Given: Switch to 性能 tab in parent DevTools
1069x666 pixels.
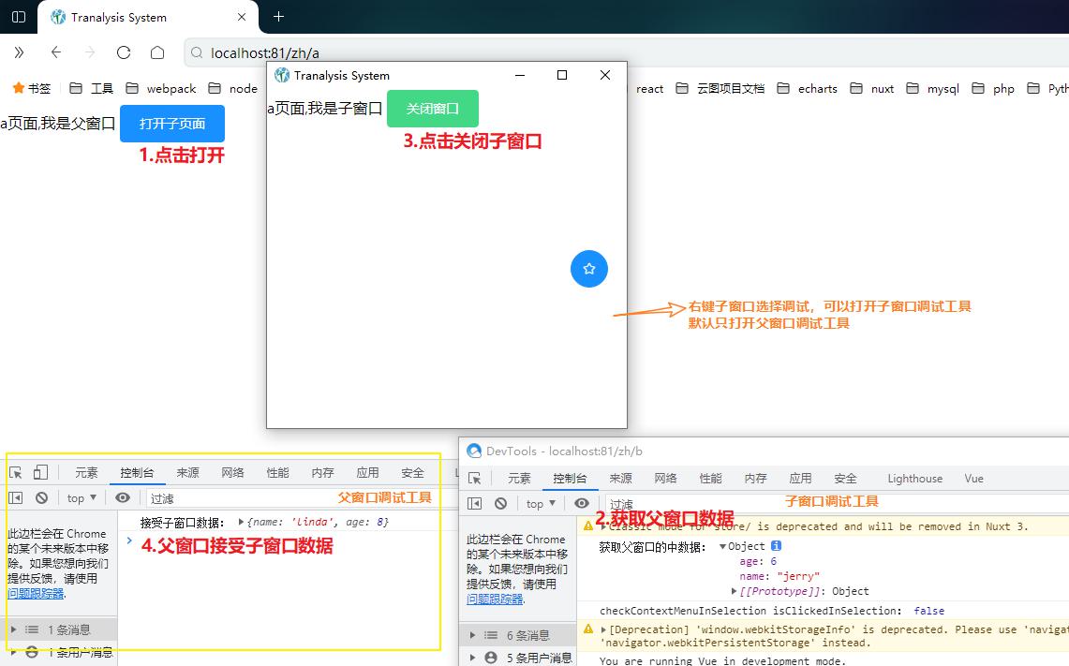Looking at the screenshot, I should (277, 472).
